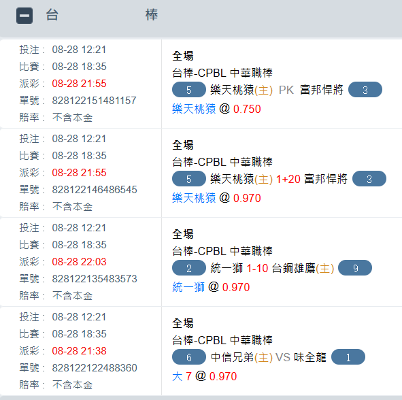Click payout time 08-28 21:38
This screenshot has height=400, width=402.
[79, 351]
